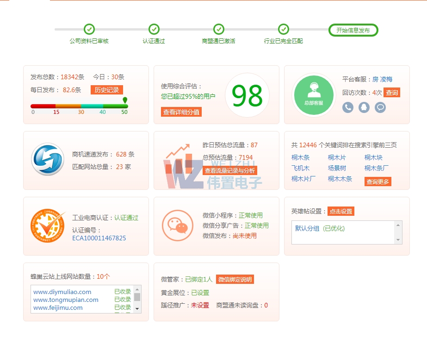Open the www.diymuliao.com website link
This screenshot has height=351, width=427.
coord(63,292)
